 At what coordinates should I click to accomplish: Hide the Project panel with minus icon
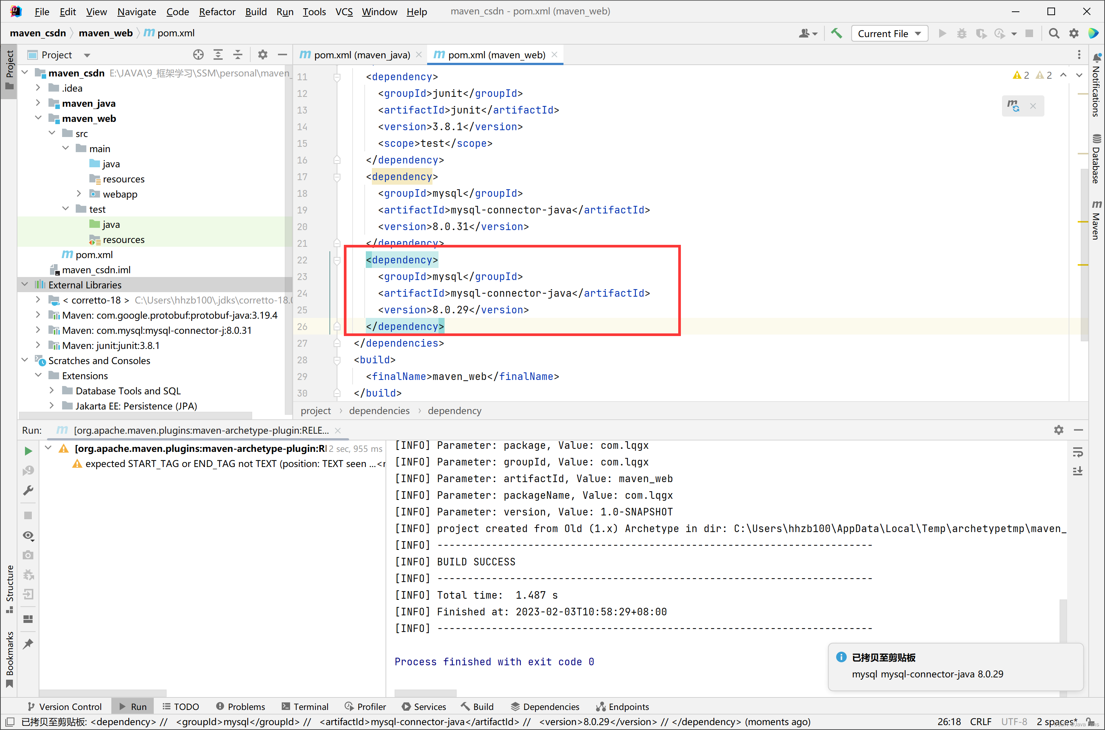[x=282, y=54]
